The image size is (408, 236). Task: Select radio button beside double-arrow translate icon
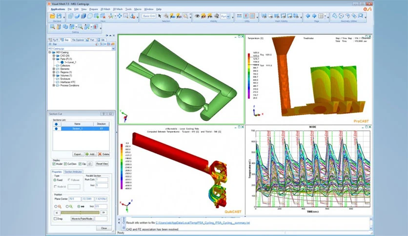pyautogui.click(x=79, y=206)
